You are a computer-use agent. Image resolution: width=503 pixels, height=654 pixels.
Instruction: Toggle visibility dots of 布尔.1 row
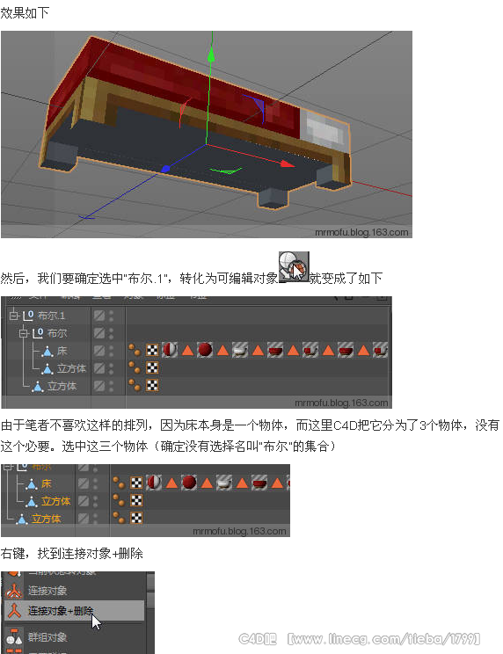[112, 316]
